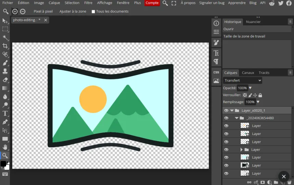Open the Opacité slider arrow
Image resolution: width=294 pixels, height=185 pixels.
pyautogui.click(x=250, y=88)
